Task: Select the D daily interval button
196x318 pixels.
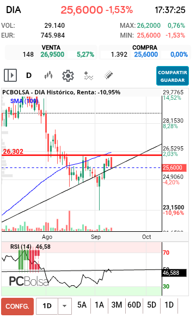Action: pos(29,75)
